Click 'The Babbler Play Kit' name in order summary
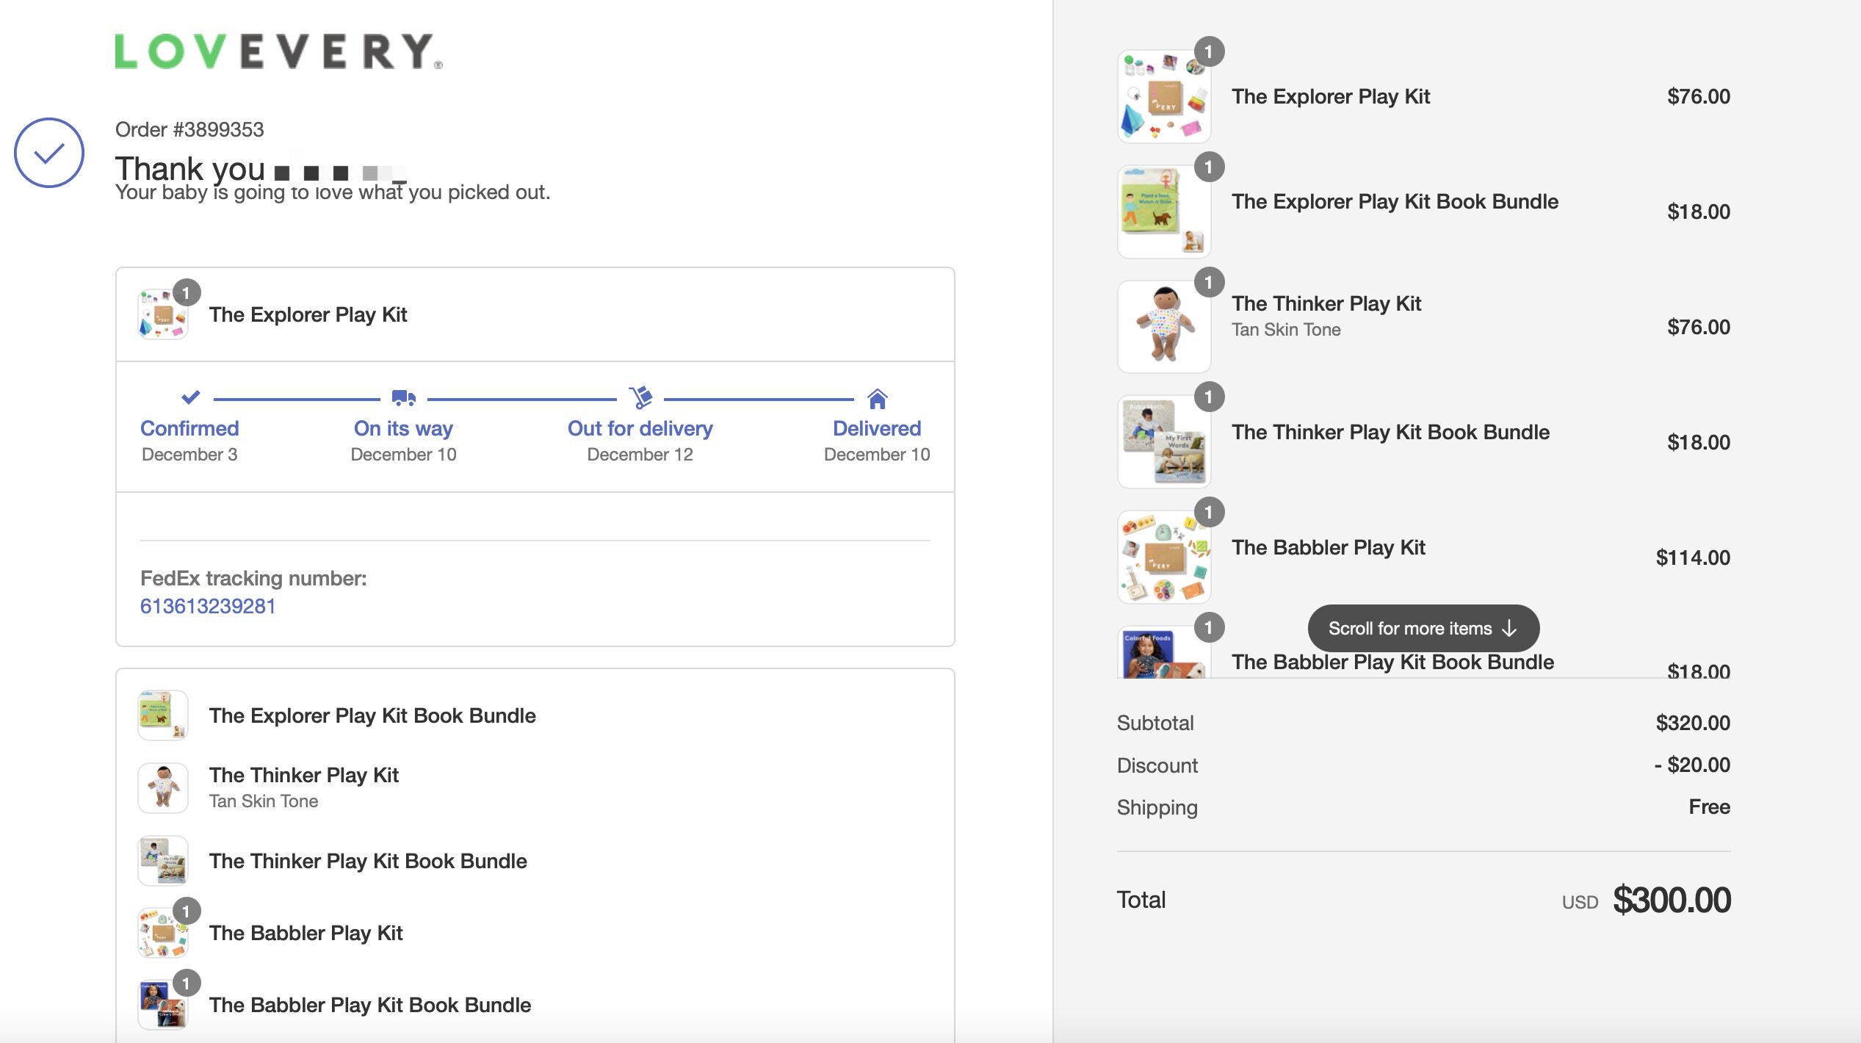The width and height of the screenshot is (1861, 1043). tap(1329, 547)
